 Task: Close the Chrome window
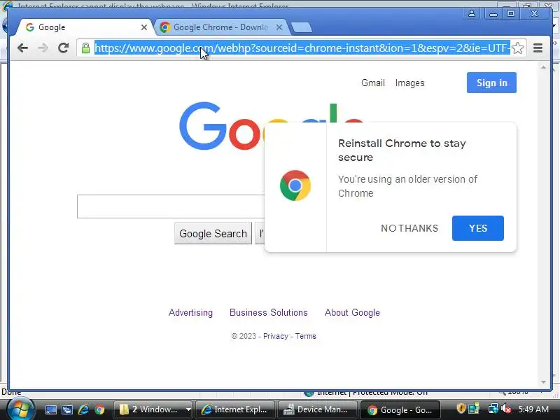[x=534, y=14]
